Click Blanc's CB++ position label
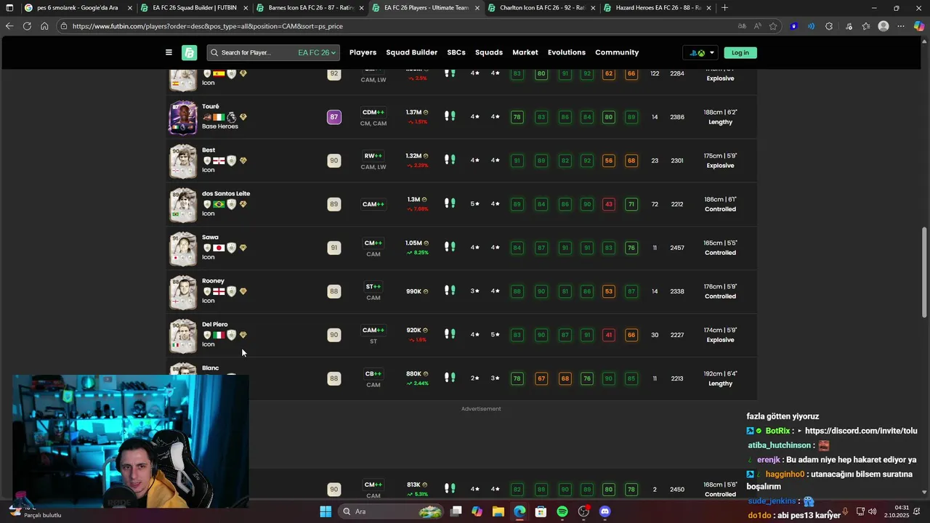The width and height of the screenshot is (930, 523). (x=373, y=374)
